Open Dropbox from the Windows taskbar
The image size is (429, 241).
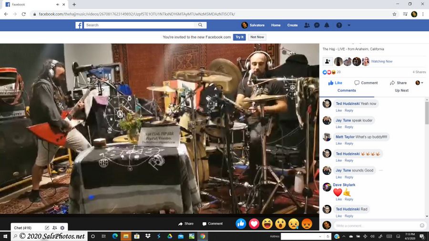click(148, 236)
